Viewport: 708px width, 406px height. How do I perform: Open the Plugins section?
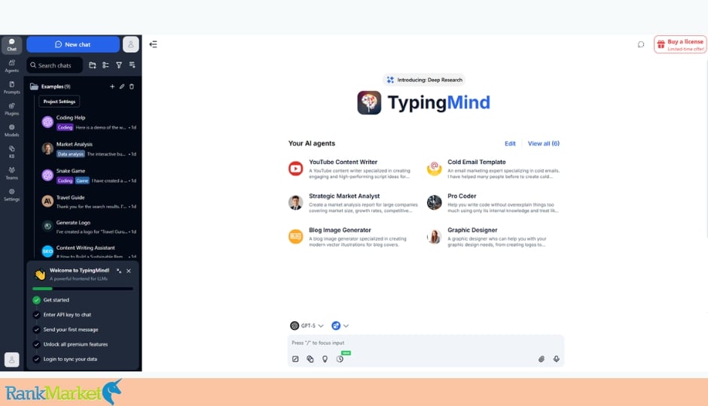pos(12,109)
